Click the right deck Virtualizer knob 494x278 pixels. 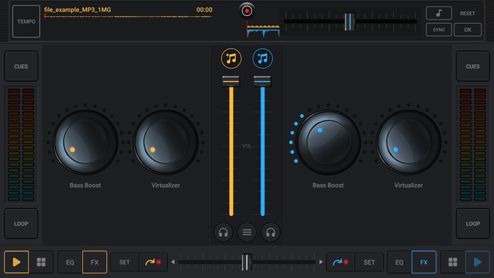point(409,142)
